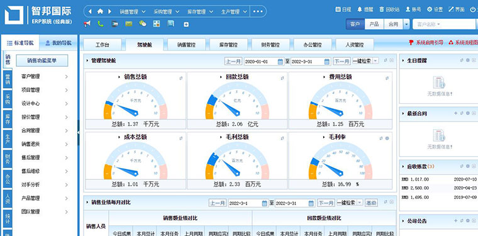
Task: Open the 系统启用引导 link
Action: [426, 43]
